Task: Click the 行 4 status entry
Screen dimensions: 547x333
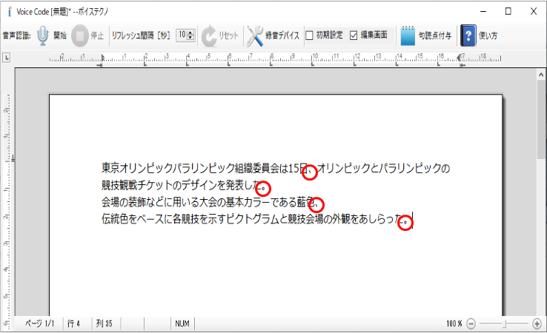Action: (x=73, y=323)
